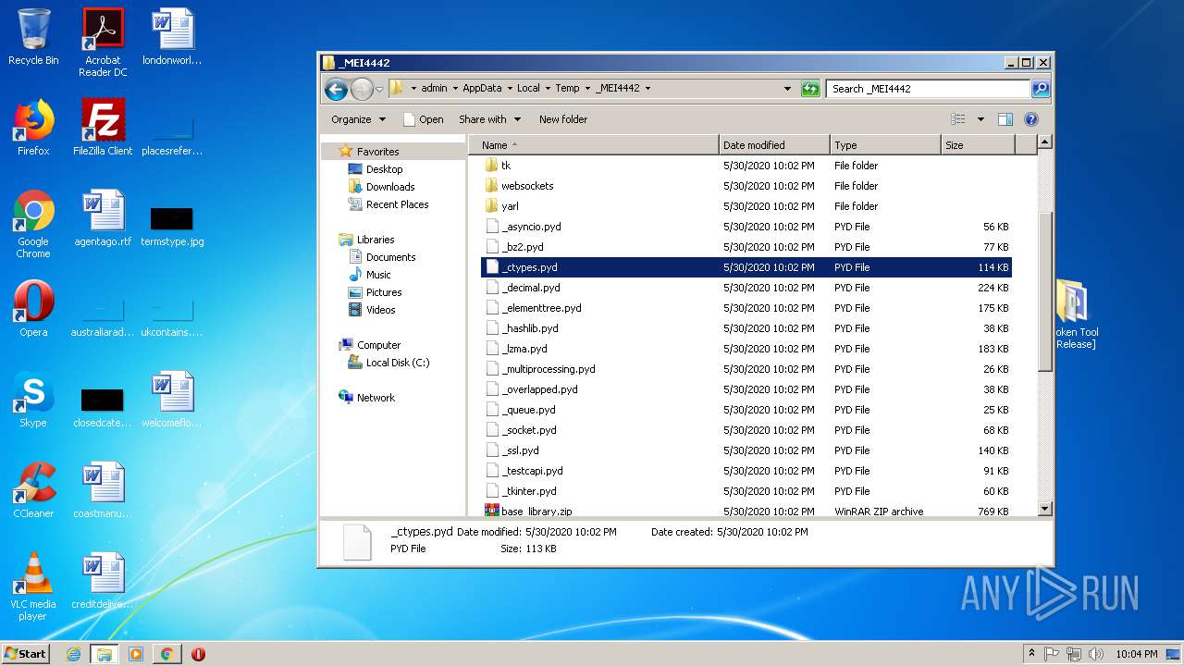Sort by Type column header

(884, 145)
